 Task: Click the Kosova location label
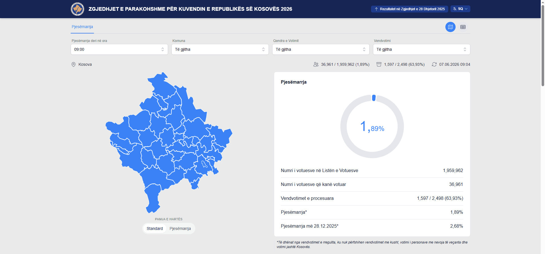click(x=85, y=64)
